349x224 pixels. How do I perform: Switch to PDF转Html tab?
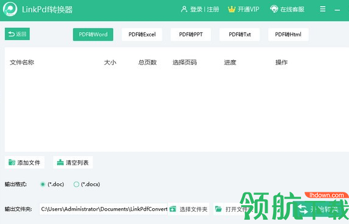click(x=288, y=35)
